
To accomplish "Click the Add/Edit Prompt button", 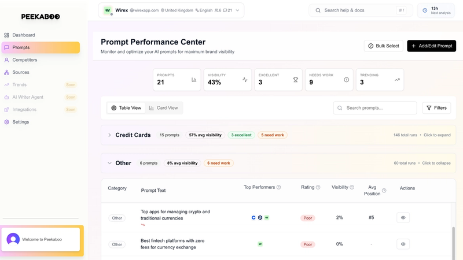I will point(431,46).
